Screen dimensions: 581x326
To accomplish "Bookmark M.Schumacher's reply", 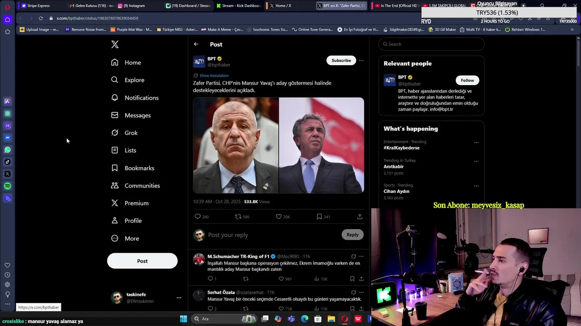I will (x=352, y=278).
